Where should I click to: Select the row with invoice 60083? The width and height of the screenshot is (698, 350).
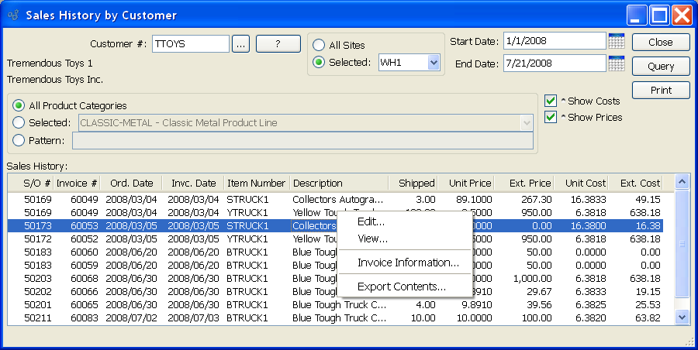click(x=335, y=318)
